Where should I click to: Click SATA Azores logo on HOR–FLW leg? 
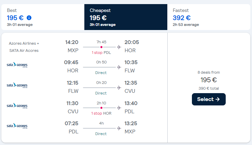(x=17, y=65)
